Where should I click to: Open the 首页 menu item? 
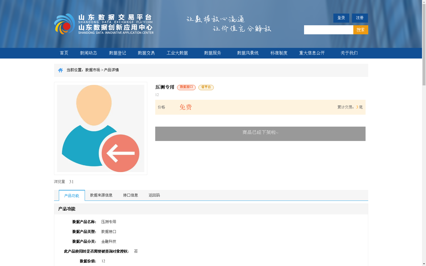[64, 53]
